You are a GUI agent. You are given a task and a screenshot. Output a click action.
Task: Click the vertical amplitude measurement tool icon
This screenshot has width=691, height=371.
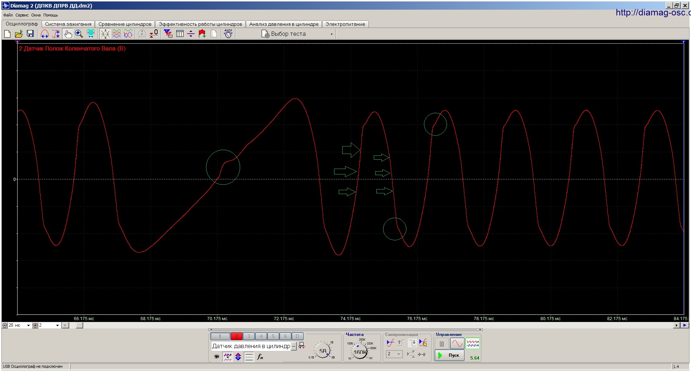coord(56,34)
